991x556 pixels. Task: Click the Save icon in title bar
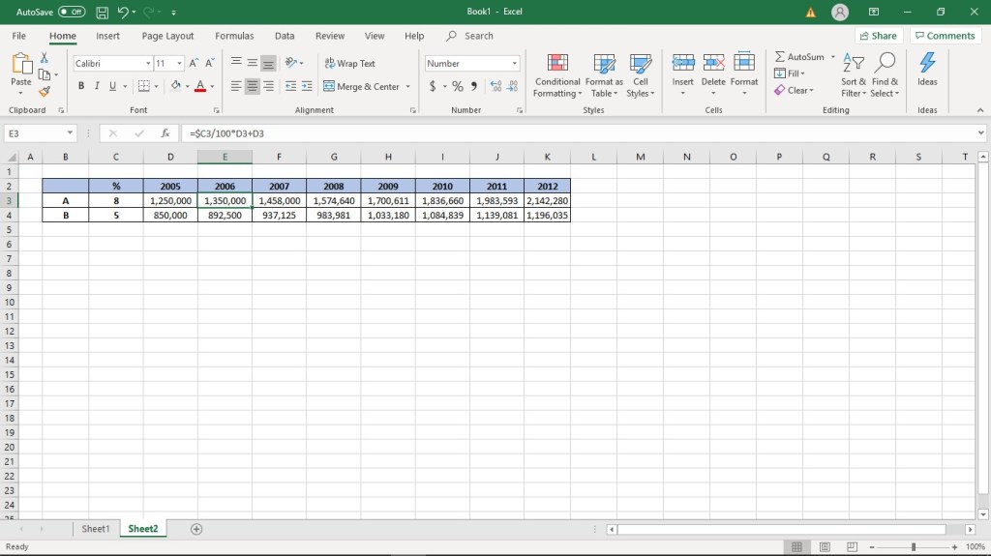pos(102,12)
